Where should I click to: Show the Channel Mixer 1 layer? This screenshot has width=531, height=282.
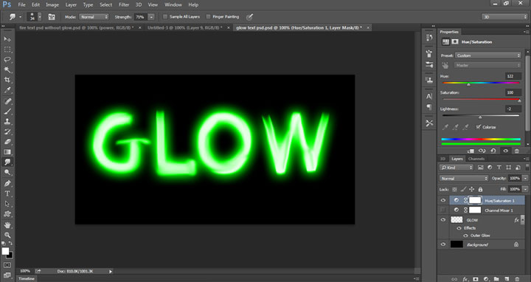443,210
